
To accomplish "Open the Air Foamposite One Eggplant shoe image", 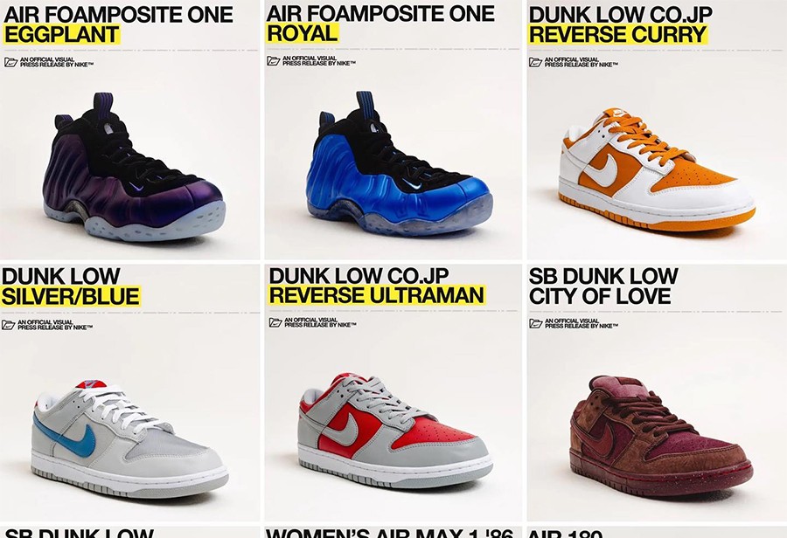I will (x=133, y=167).
